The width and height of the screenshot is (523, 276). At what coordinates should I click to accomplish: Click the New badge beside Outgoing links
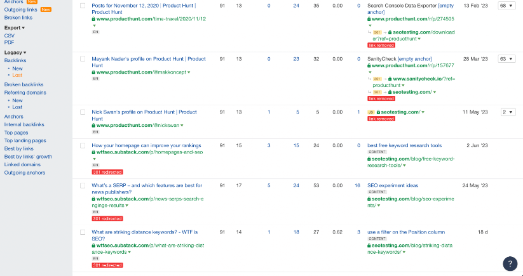(x=46, y=10)
